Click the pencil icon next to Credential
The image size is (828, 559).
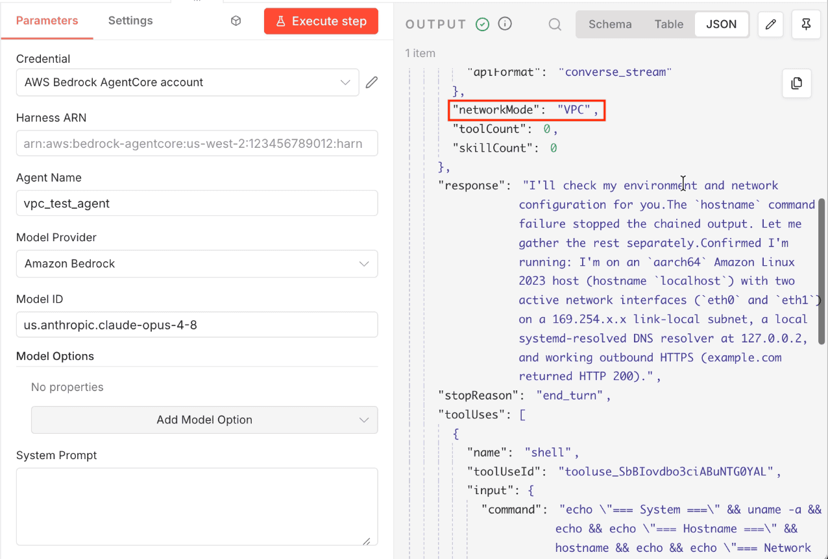click(372, 82)
